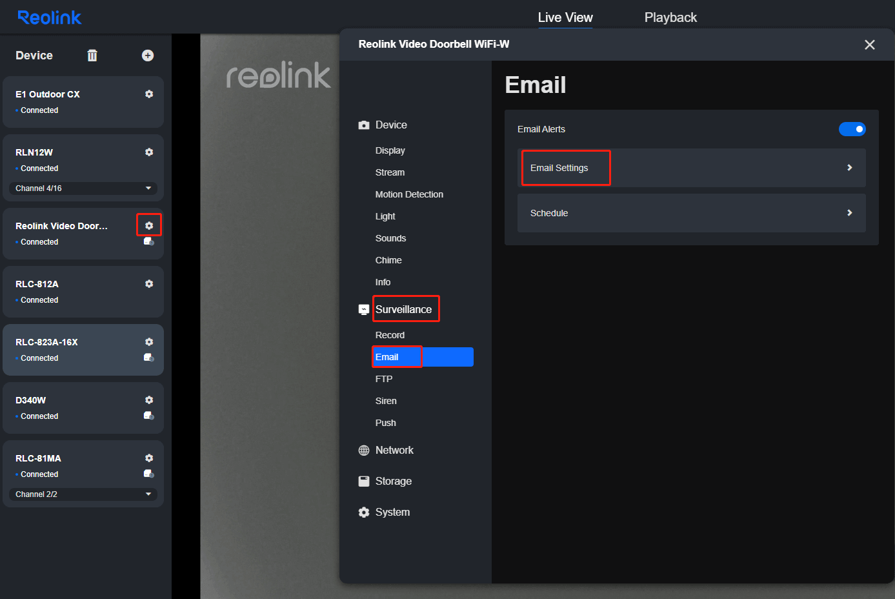Toggle Email Alerts switch off
895x599 pixels.
pyautogui.click(x=852, y=129)
